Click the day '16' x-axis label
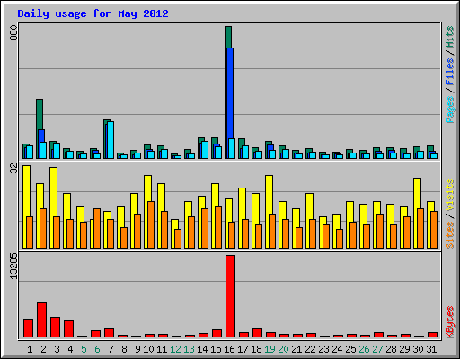Image resolution: width=460 pixels, height=359 pixels. tap(229, 349)
